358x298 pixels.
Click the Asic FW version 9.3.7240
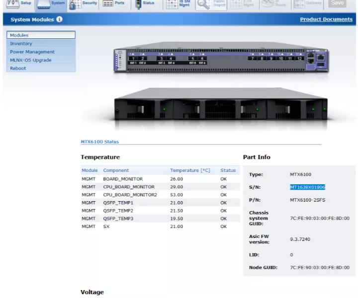300,239
